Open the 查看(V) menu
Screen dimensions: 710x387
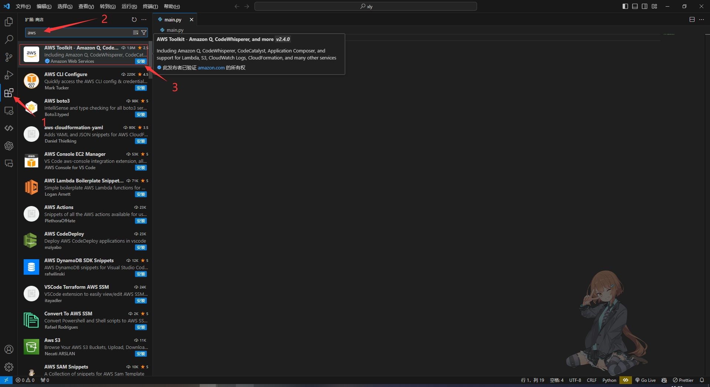click(x=86, y=6)
